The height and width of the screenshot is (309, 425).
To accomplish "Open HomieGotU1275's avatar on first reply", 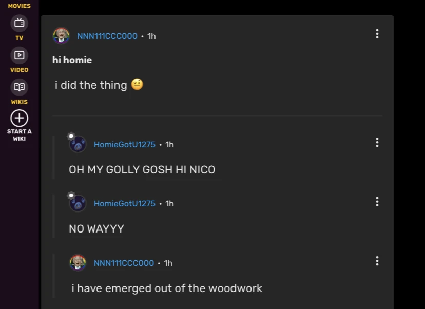I will [78, 144].
